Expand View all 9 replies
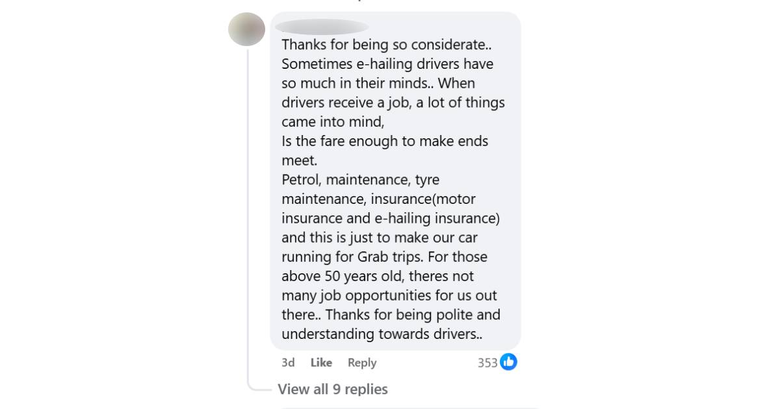This screenshot has width=780, height=409. click(333, 390)
